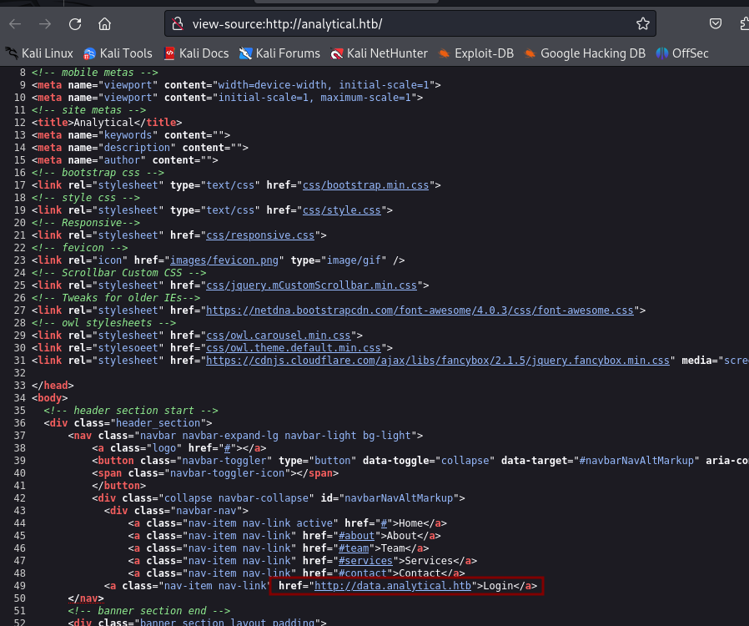Open the Kali Docs bookmark
Image resolution: width=749 pixels, height=626 pixels.
[x=196, y=53]
